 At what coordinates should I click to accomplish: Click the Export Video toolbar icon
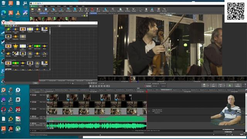[54, 9]
